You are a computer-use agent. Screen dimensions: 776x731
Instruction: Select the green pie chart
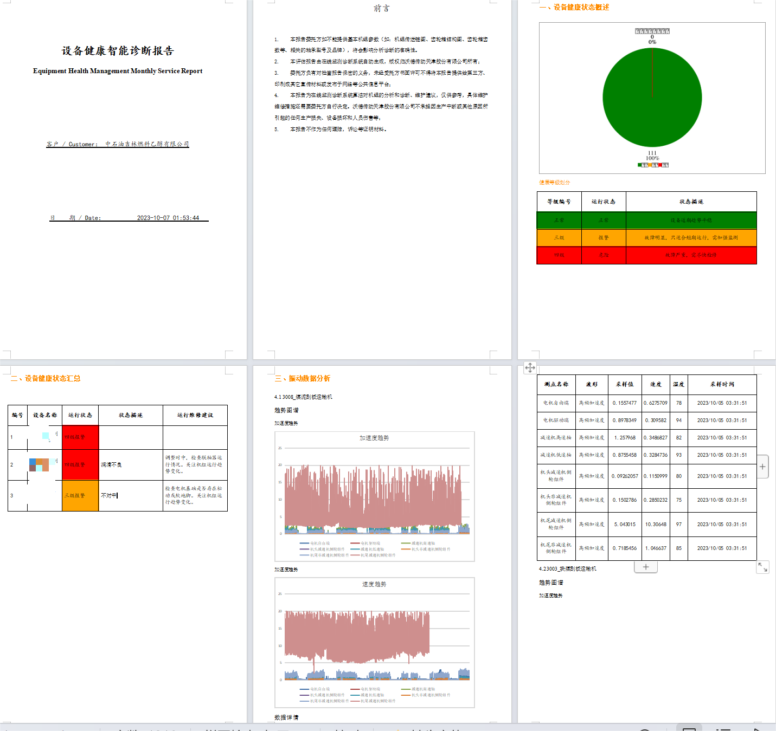tap(652, 98)
